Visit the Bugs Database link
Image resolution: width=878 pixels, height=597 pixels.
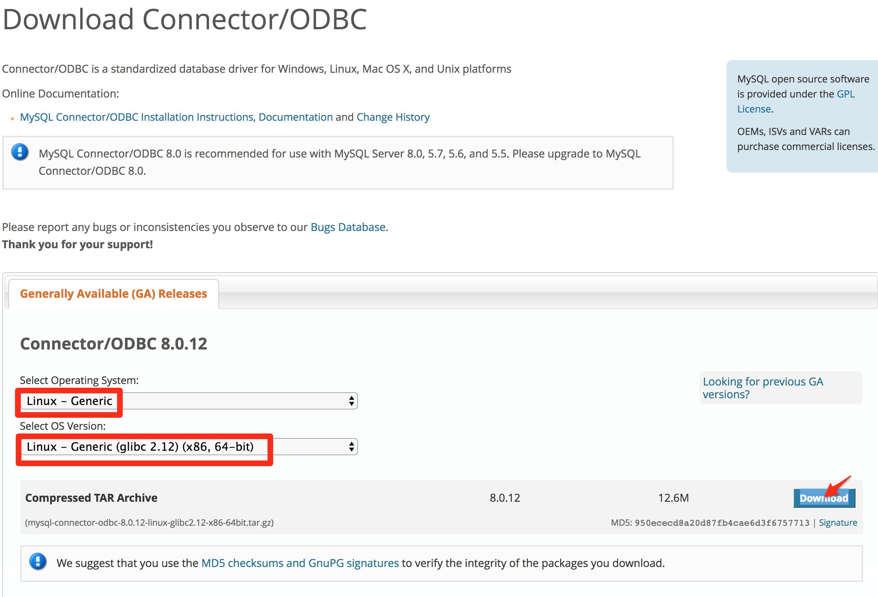click(347, 227)
